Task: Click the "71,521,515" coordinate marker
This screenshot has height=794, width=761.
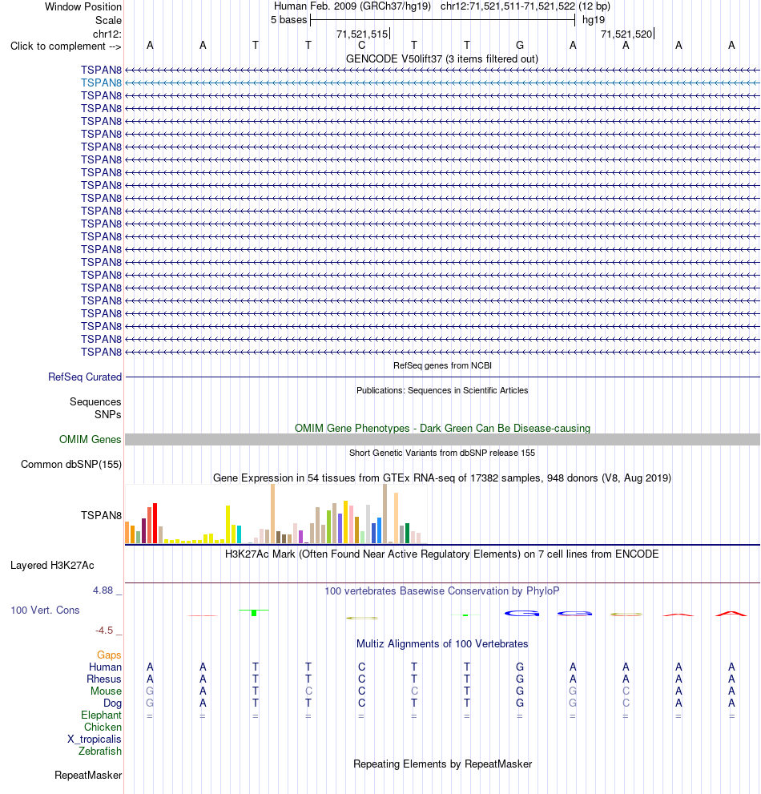Action: (x=363, y=34)
